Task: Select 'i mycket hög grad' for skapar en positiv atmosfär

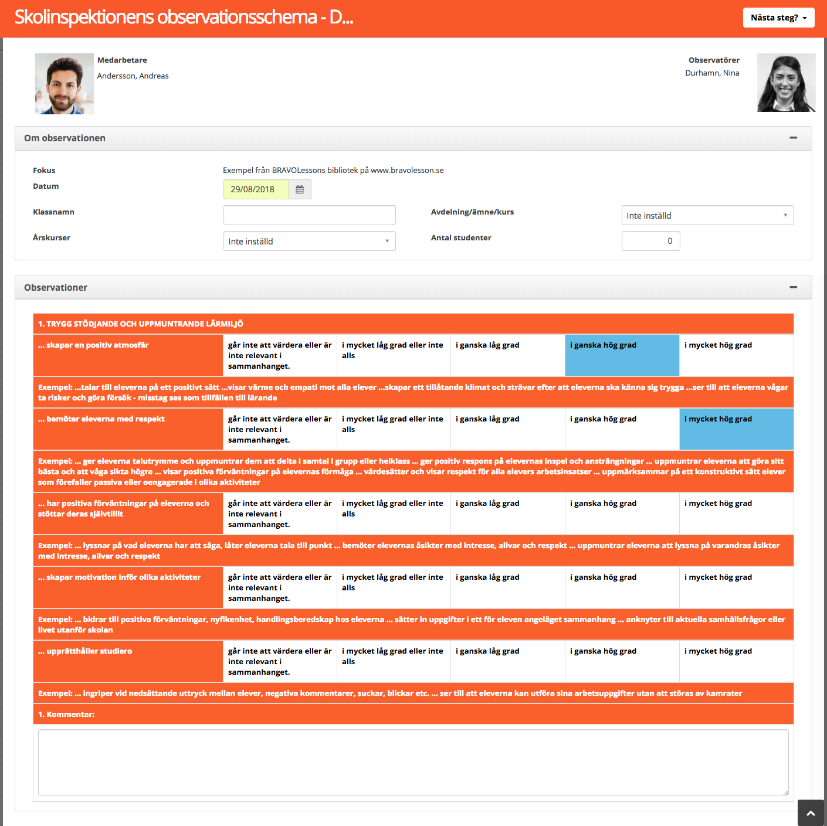Action: pos(737,355)
